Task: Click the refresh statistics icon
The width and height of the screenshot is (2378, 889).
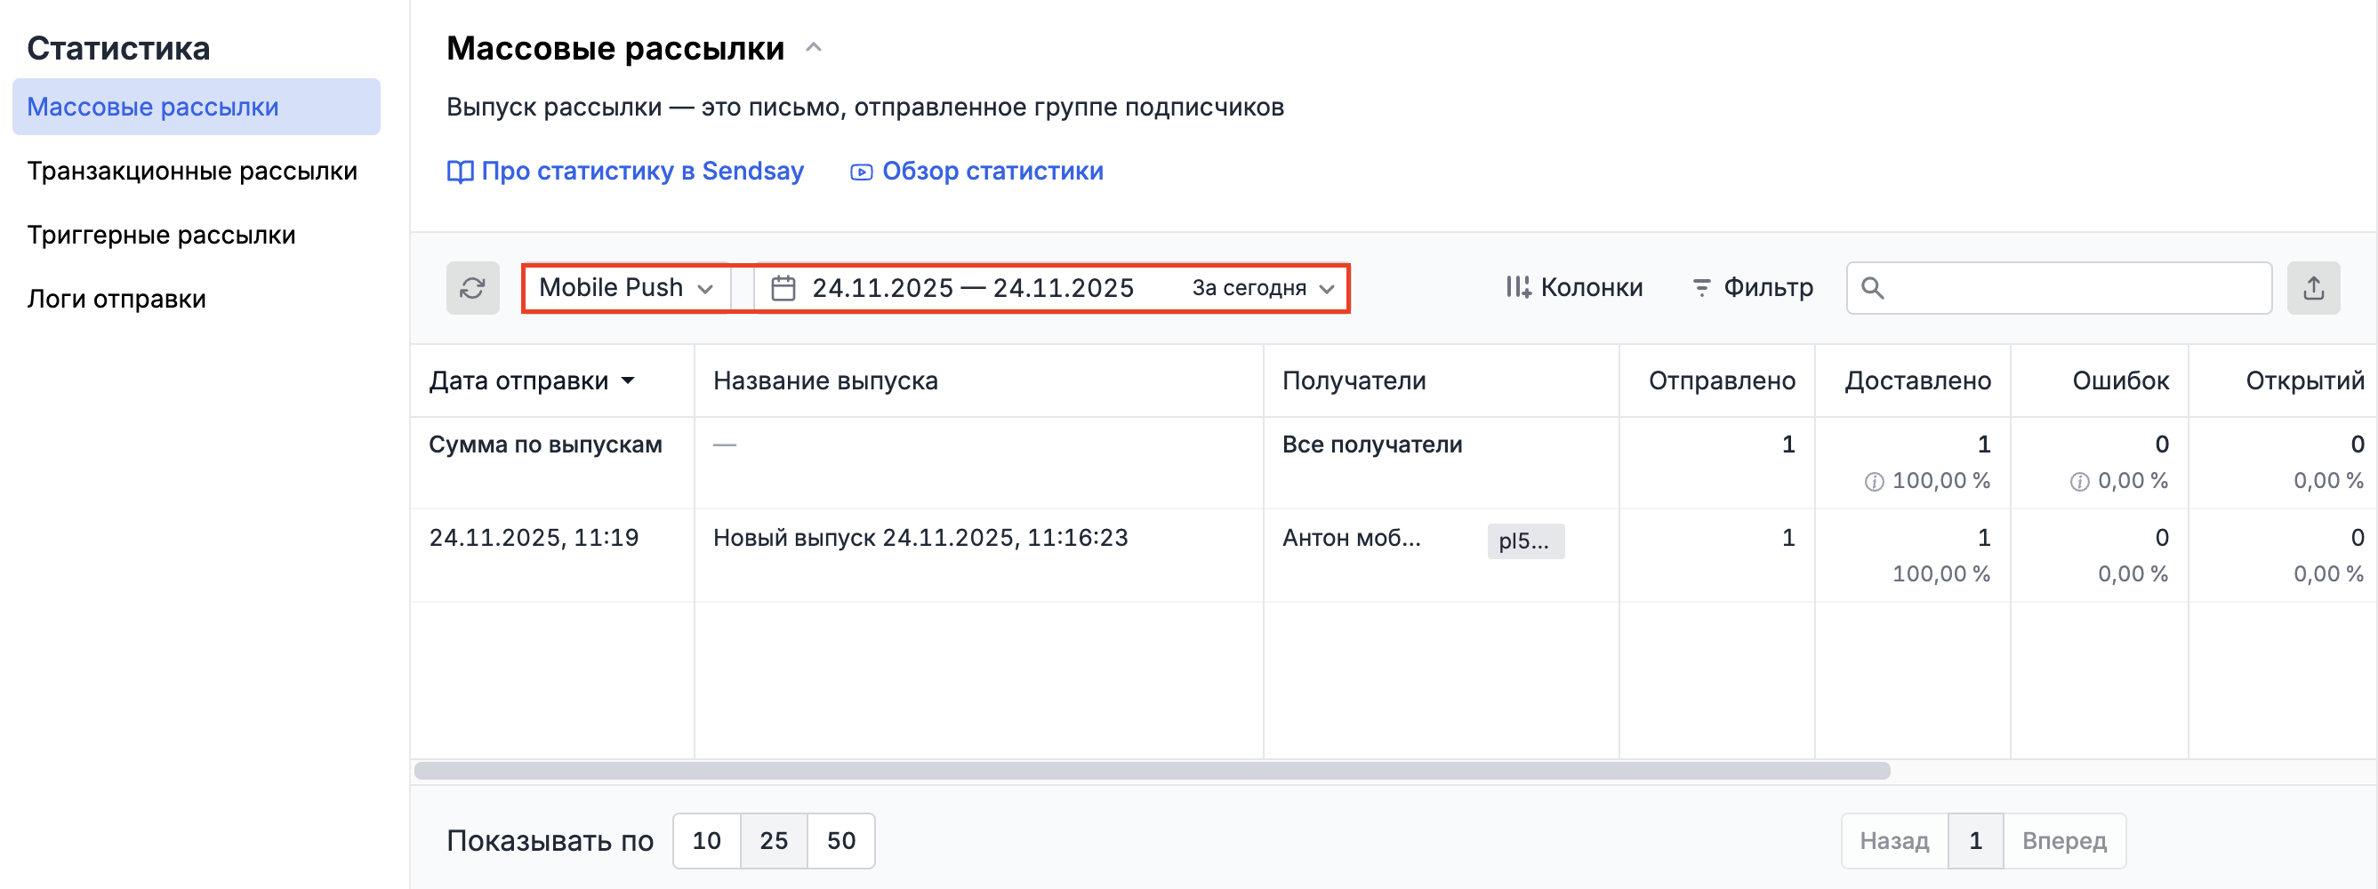Action: 472,288
